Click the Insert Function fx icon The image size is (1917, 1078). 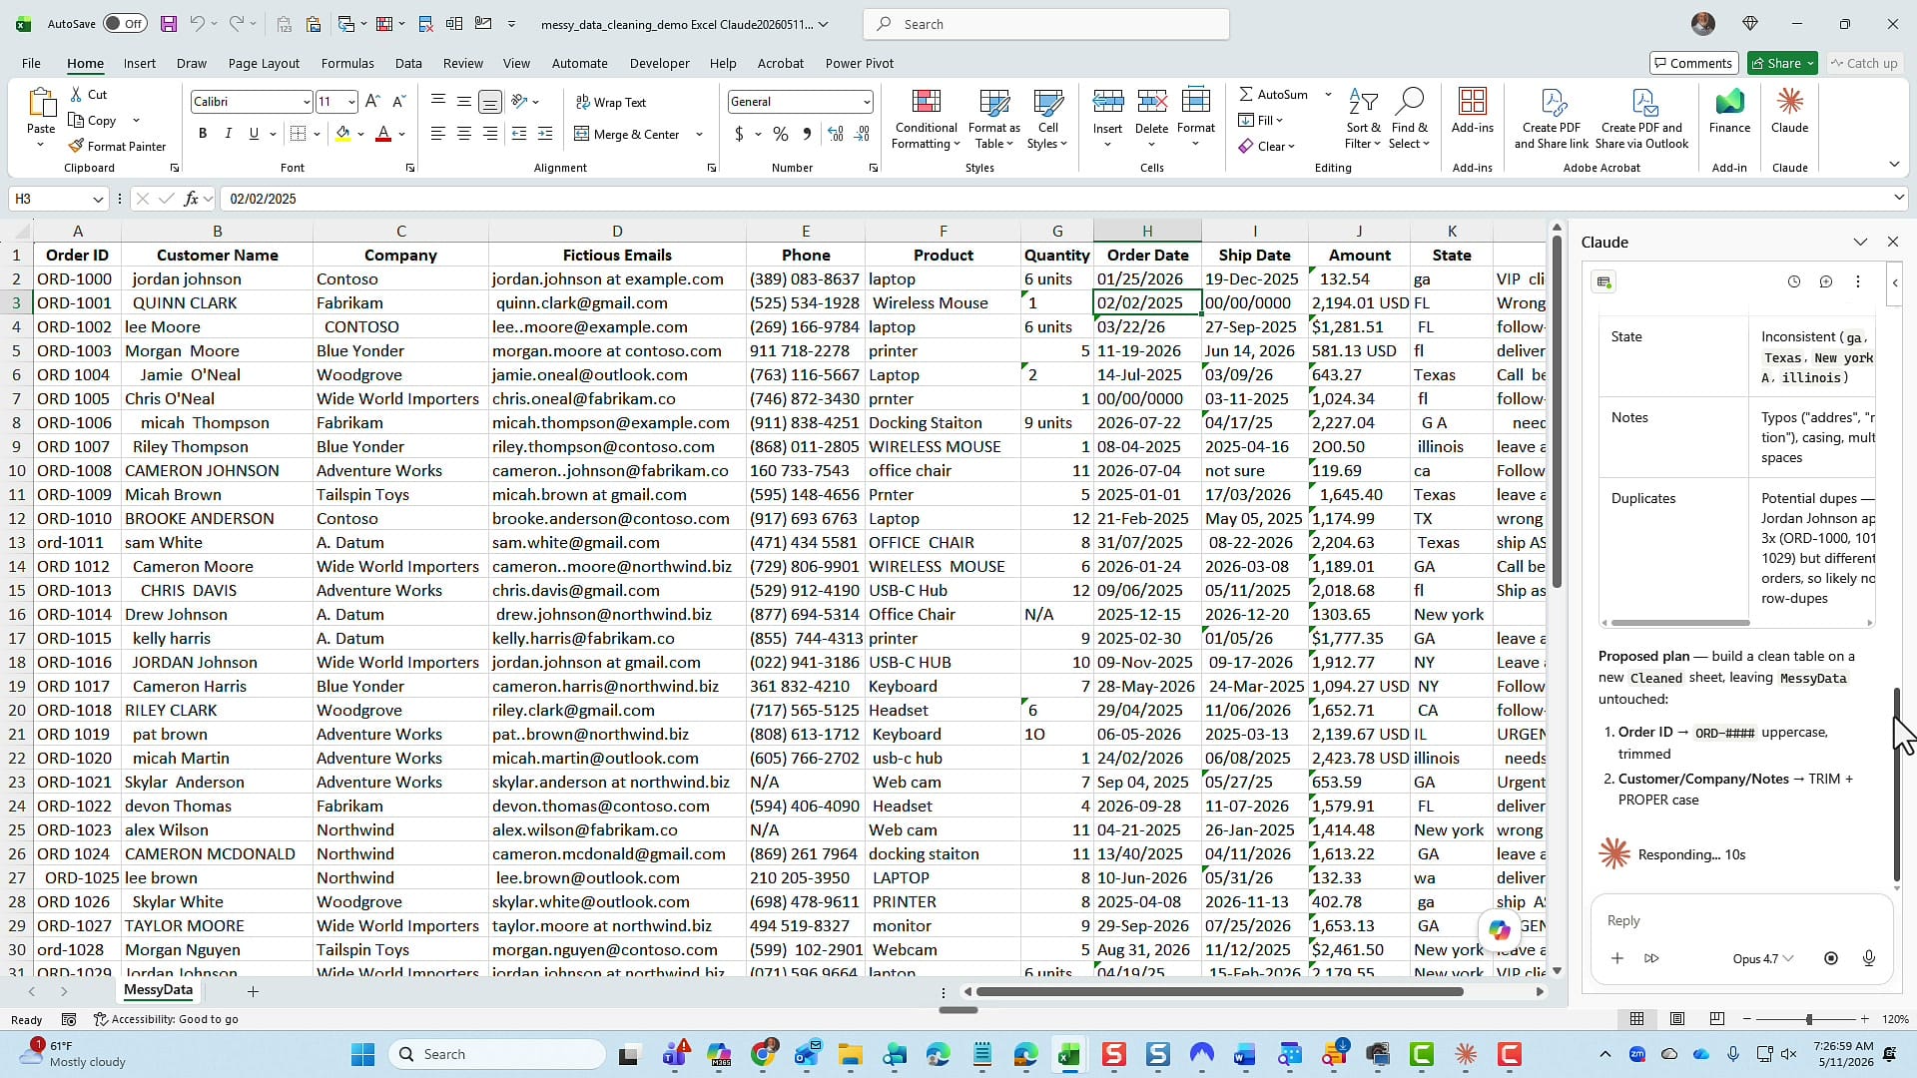(x=191, y=199)
